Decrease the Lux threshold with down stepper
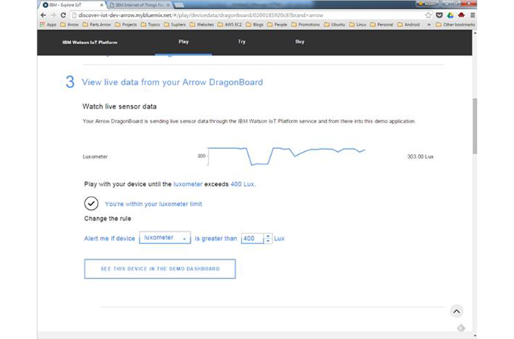The image size is (514, 339). click(268, 241)
